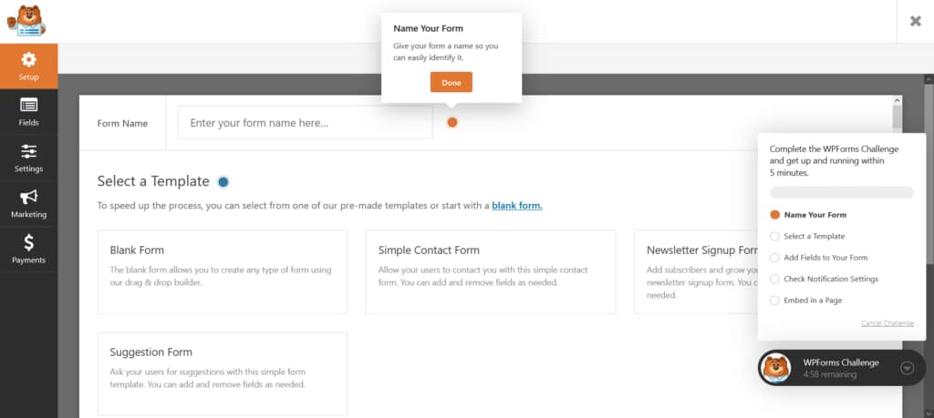Close the form builder with the X

pyautogui.click(x=916, y=22)
